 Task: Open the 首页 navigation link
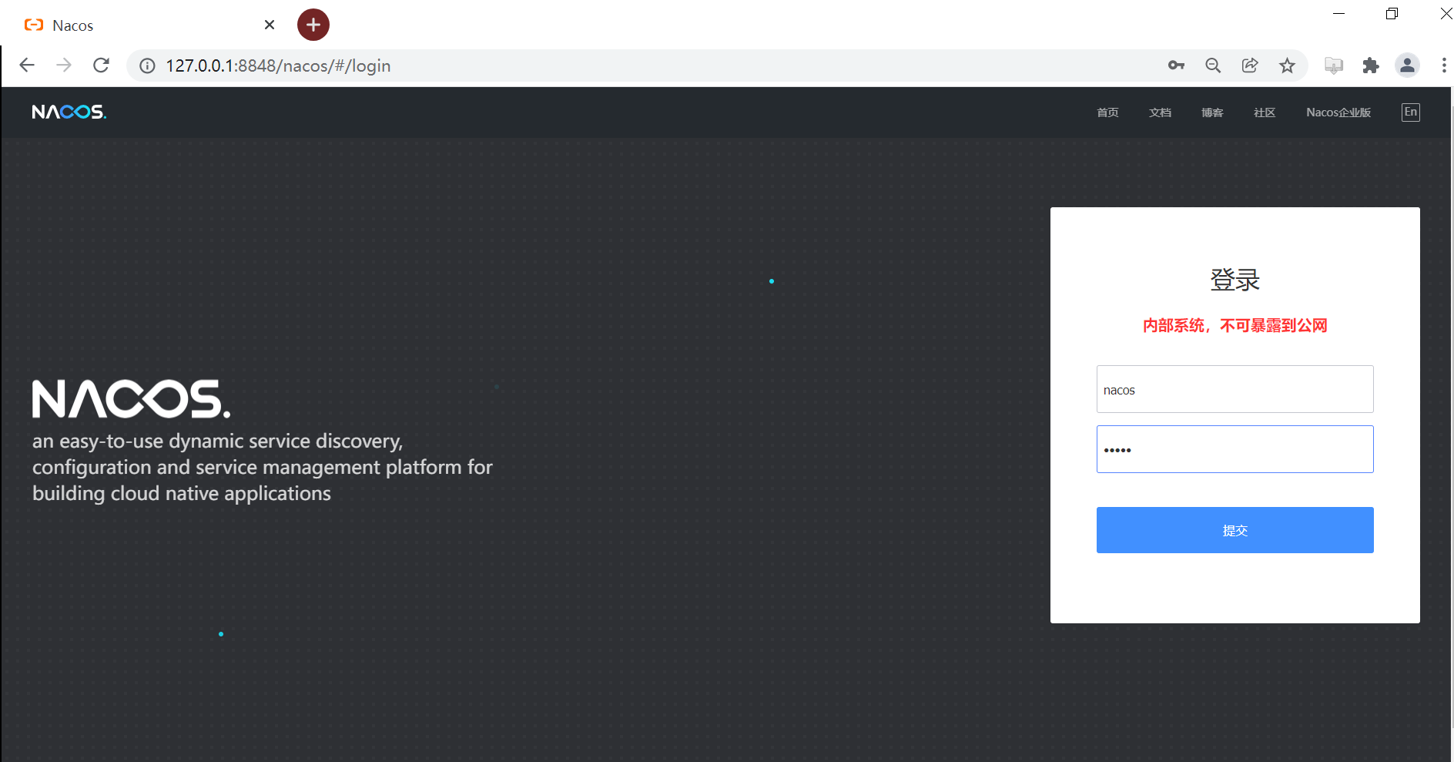coord(1107,112)
